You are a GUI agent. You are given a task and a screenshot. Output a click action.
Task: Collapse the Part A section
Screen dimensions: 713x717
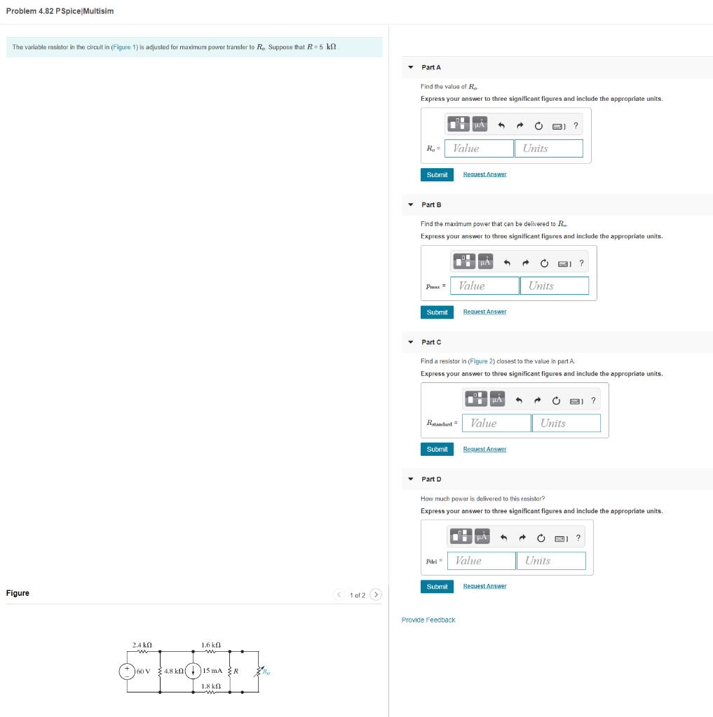coord(410,67)
